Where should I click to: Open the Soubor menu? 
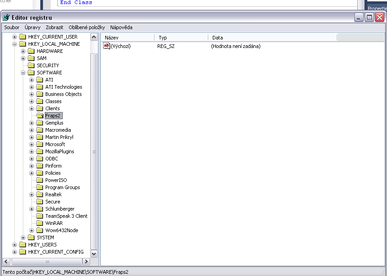(x=12, y=27)
